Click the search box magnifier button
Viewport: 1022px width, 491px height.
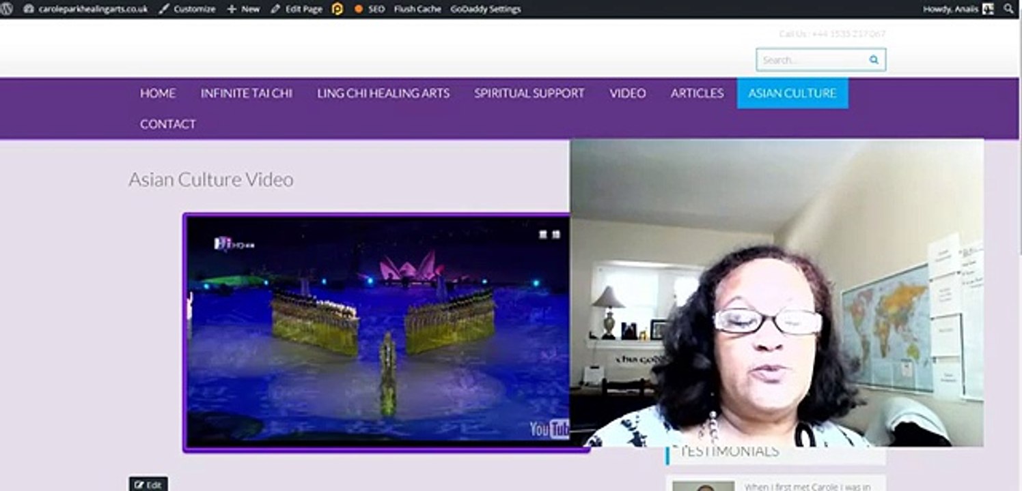tap(874, 59)
